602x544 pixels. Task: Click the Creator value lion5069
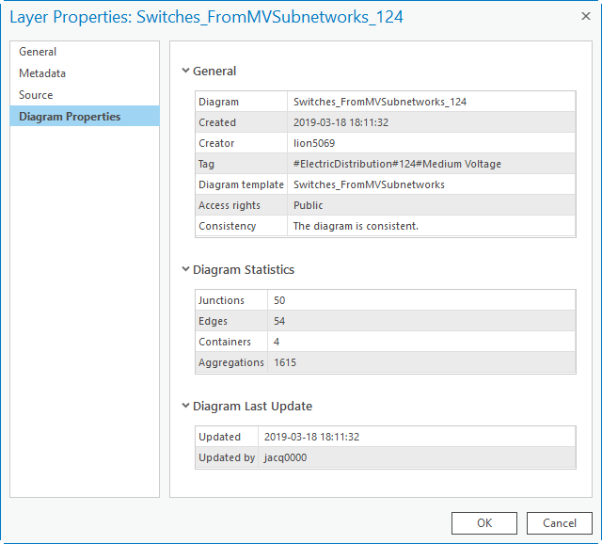(x=314, y=143)
